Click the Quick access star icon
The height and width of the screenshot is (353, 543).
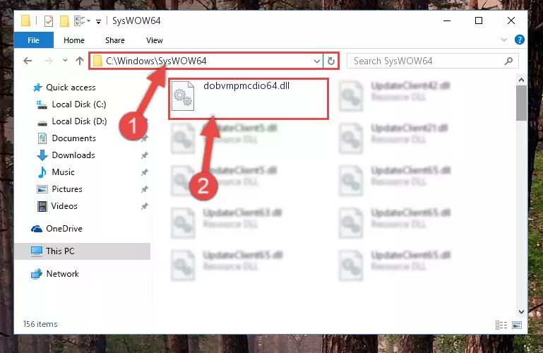37,88
